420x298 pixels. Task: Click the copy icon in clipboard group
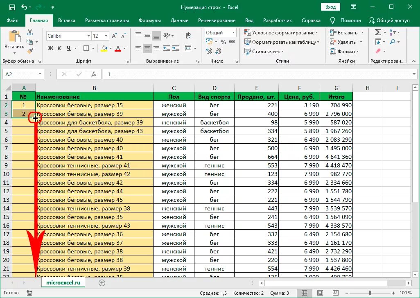[30, 42]
